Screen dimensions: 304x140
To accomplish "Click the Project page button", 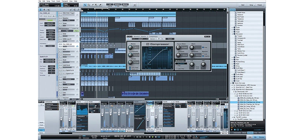I will pyautogui.click(x=260, y=5).
